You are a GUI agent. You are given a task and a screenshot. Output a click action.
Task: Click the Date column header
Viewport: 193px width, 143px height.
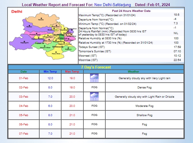pyautogui.click(x=24, y=72)
